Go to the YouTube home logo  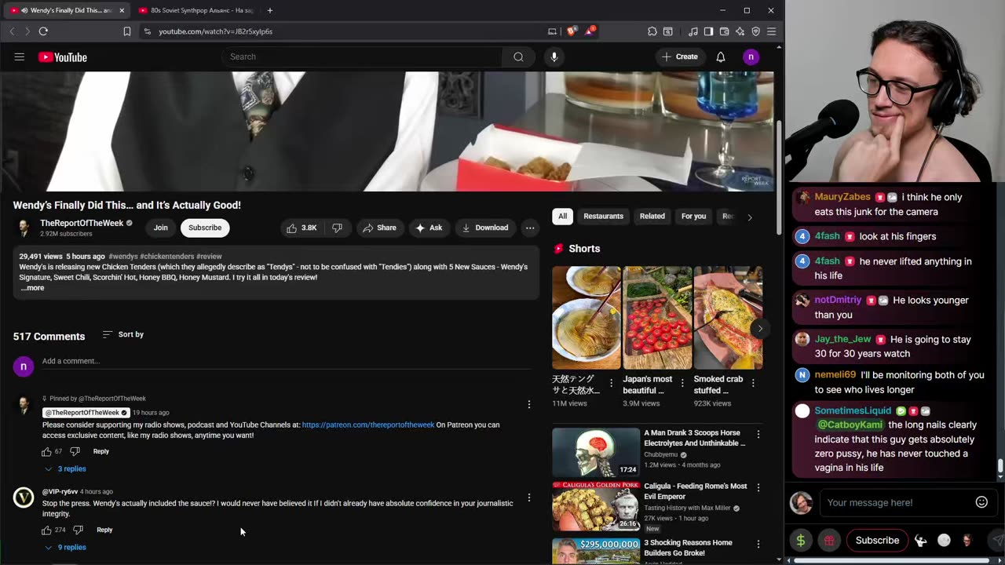coord(63,57)
